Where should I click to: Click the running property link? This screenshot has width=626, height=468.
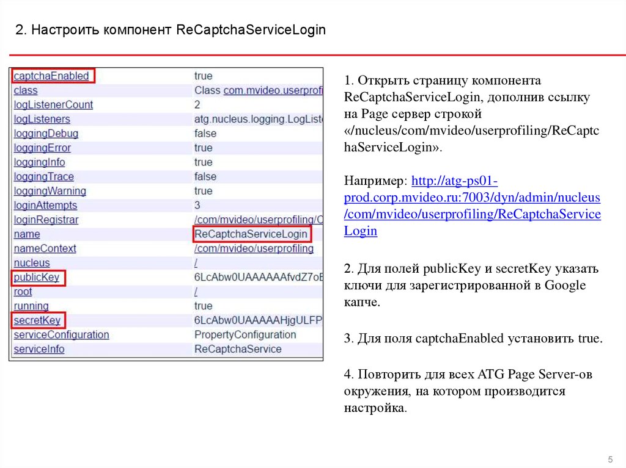click(31, 306)
